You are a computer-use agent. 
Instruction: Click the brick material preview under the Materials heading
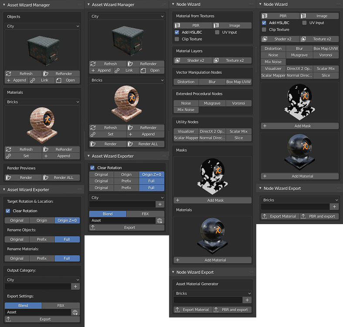pos(42,126)
